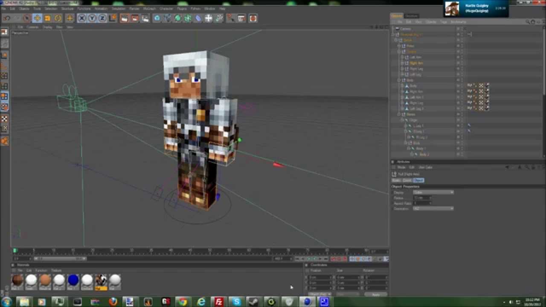Collapse the Bones group expander
The width and height of the screenshot is (546, 307).
click(x=399, y=114)
